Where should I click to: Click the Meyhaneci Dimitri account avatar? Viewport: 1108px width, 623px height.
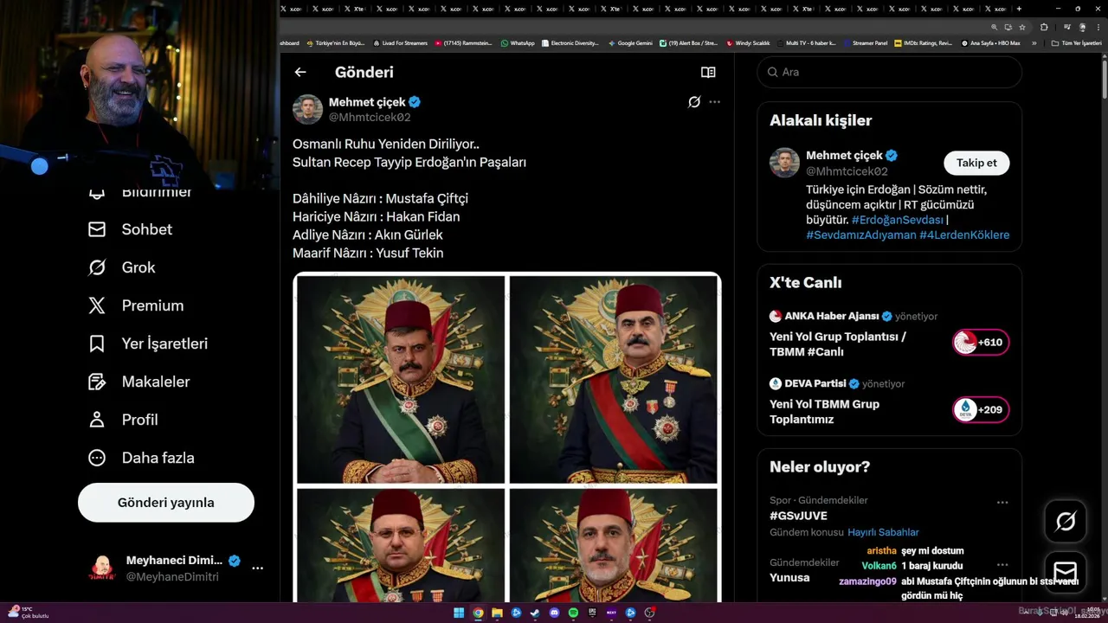pyautogui.click(x=102, y=568)
